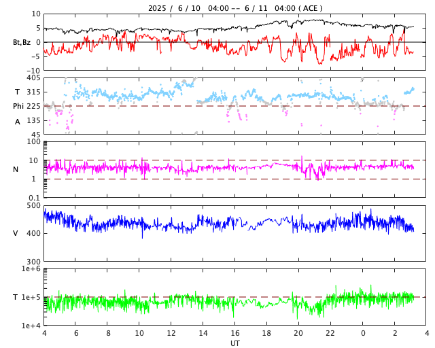Click the 'Bt,Bz' axis label
435x348 pixels.
(x=22, y=42)
